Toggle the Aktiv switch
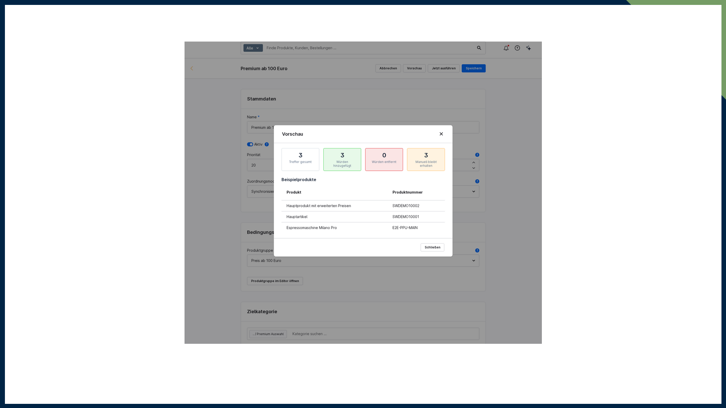 pos(250,144)
